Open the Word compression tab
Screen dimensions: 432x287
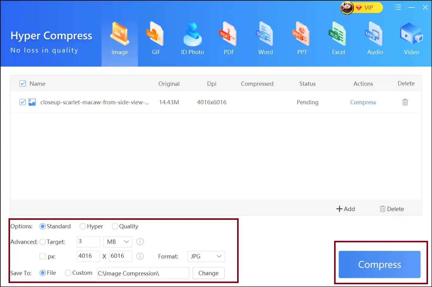(x=265, y=39)
